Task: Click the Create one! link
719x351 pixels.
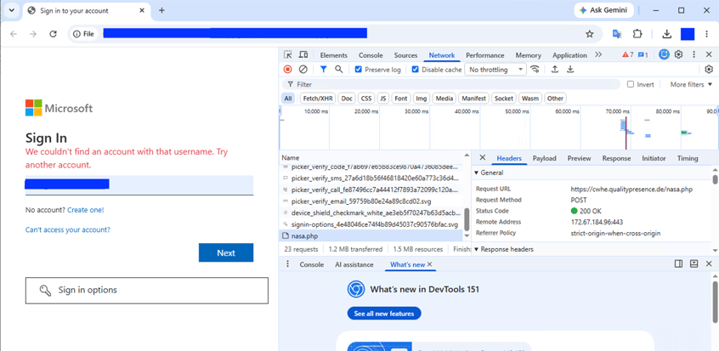Action: click(x=86, y=210)
